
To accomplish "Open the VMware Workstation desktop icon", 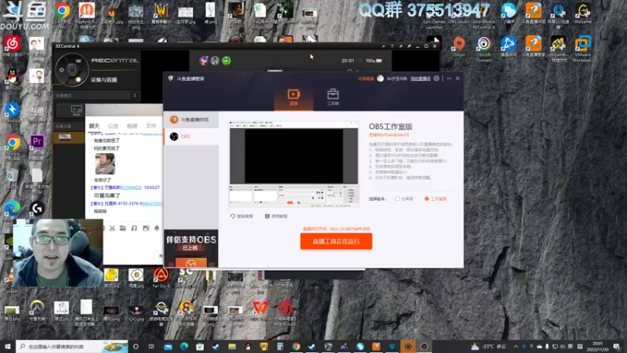I will [x=582, y=48].
